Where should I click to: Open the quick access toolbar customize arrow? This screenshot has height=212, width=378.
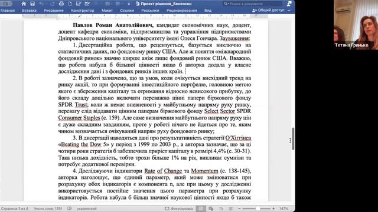tap(129, 4)
